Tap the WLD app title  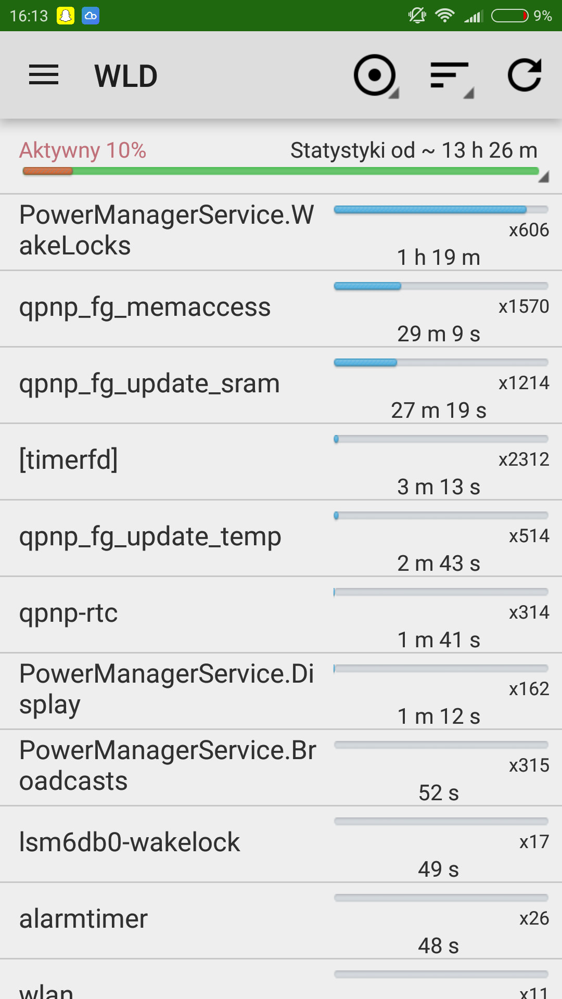tap(126, 76)
